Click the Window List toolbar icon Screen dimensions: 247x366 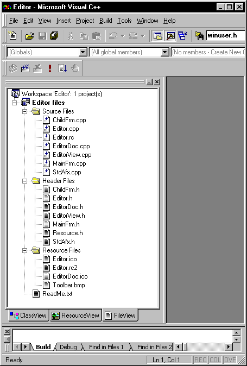182,36
